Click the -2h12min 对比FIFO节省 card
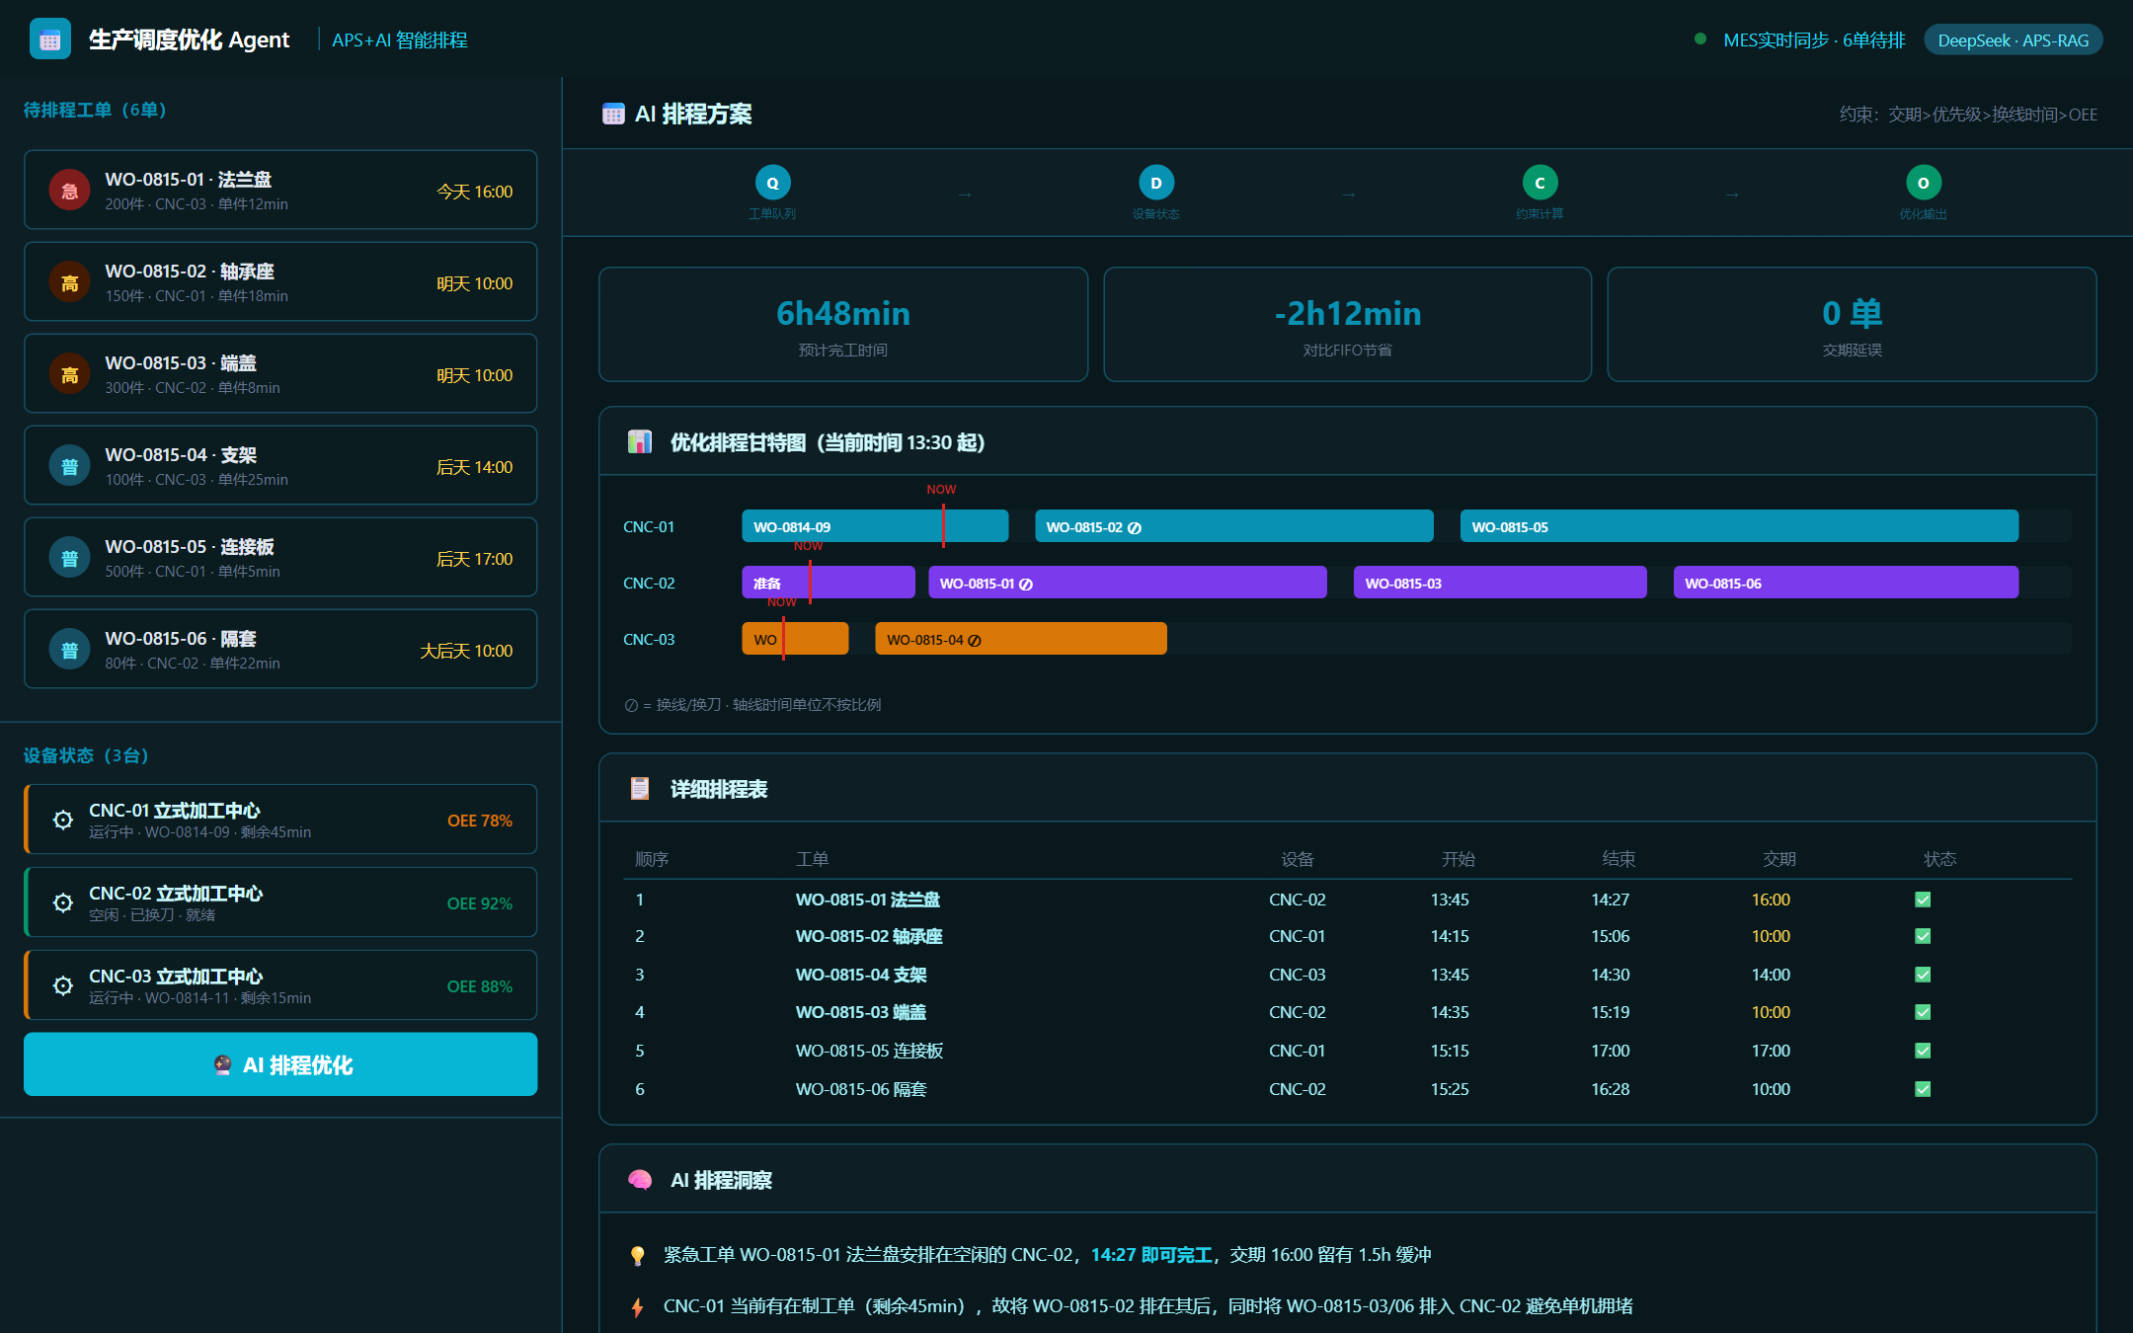2133x1333 pixels. 1347,324
